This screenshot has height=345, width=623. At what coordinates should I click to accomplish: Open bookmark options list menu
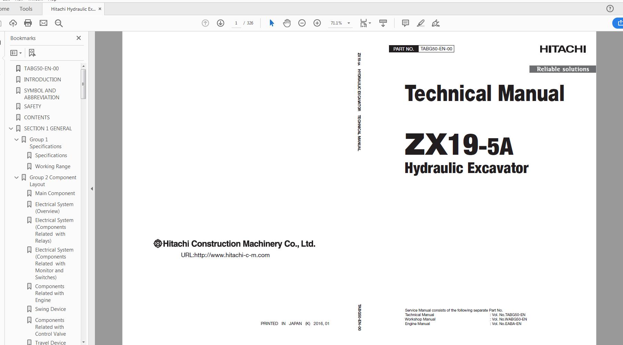(16, 53)
